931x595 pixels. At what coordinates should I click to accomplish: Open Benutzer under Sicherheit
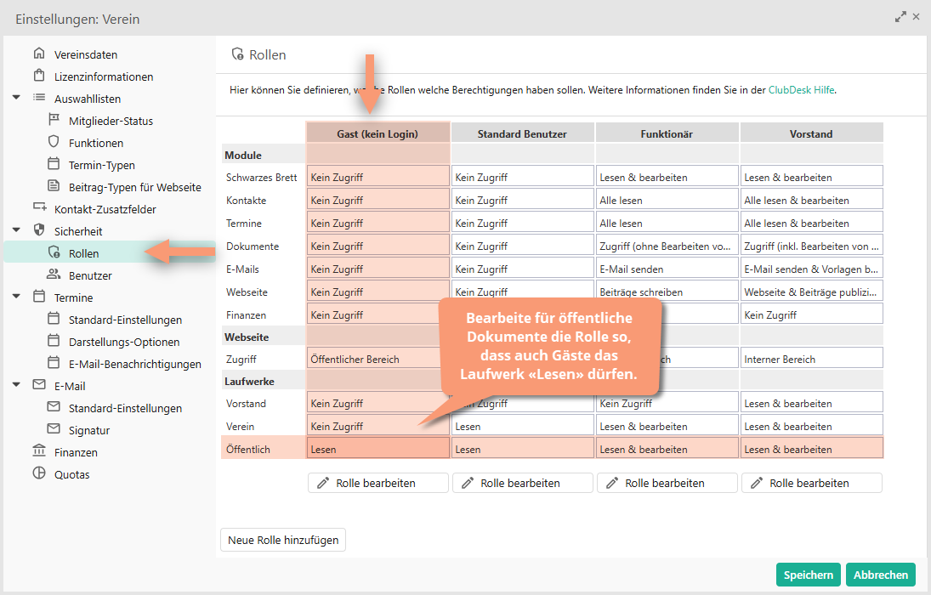point(90,275)
